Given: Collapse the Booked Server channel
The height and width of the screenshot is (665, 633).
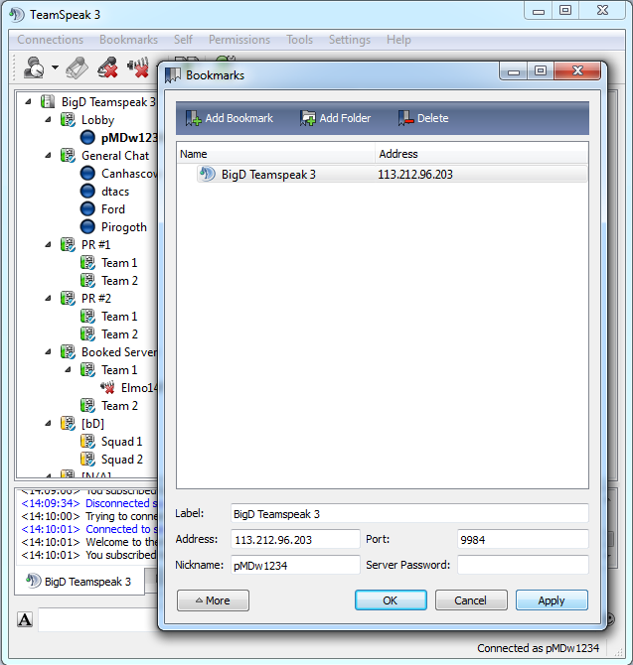Looking at the screenshot, I should pyautogui.click(x=48, y=351).
